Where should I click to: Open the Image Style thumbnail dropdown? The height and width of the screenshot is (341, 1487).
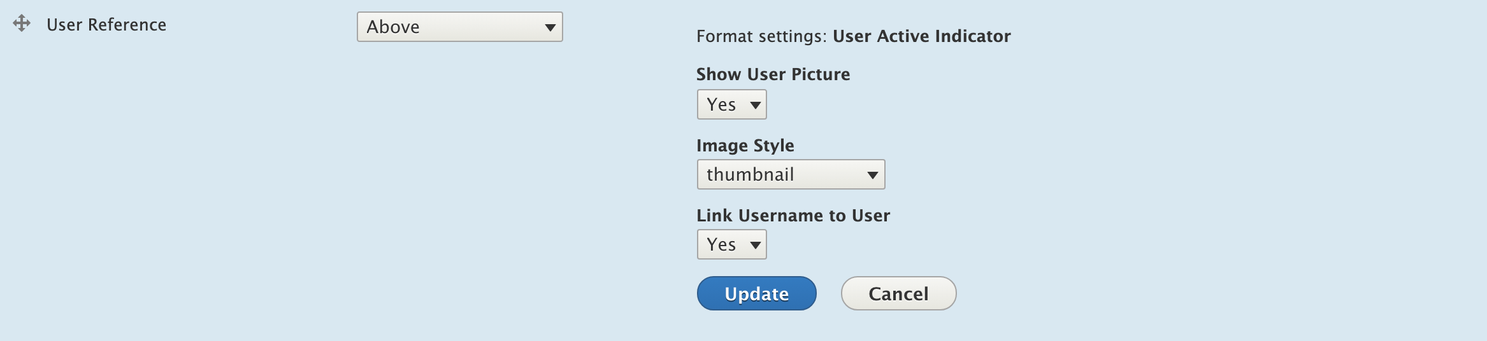tap(791, 174)
